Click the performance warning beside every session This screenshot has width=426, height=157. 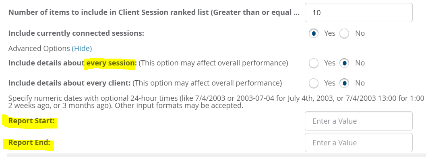click(x=213, y=63)
